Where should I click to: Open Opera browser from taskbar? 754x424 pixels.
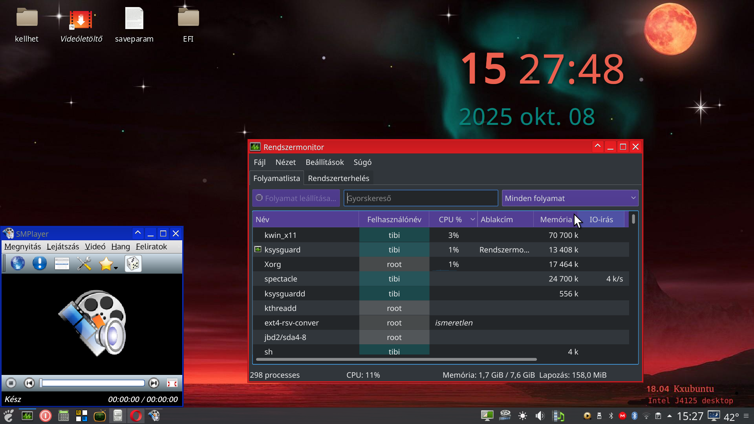tap(136, 416)
